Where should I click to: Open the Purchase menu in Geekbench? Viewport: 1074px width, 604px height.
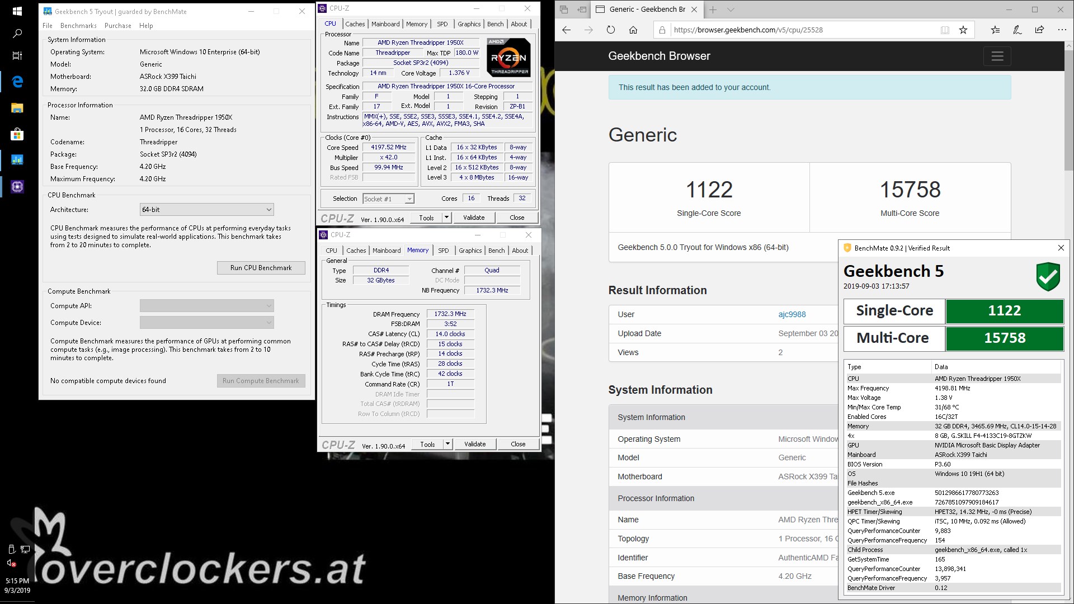pos(118,26)
